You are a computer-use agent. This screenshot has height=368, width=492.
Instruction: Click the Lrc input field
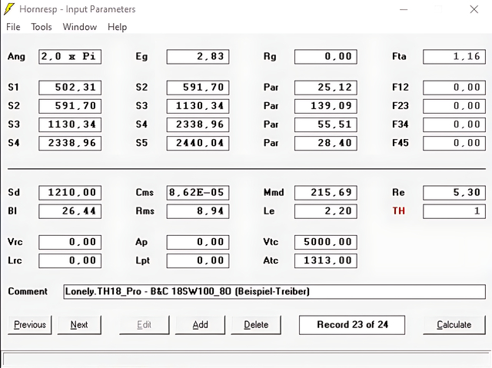[70, 260]
